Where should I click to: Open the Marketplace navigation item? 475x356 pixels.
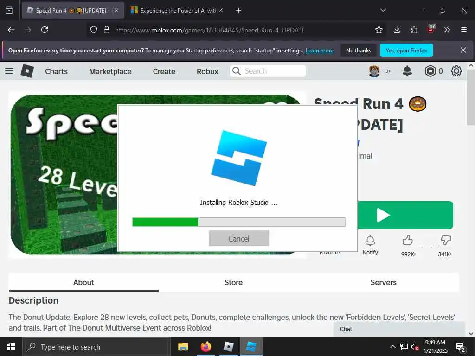(110, 71)
